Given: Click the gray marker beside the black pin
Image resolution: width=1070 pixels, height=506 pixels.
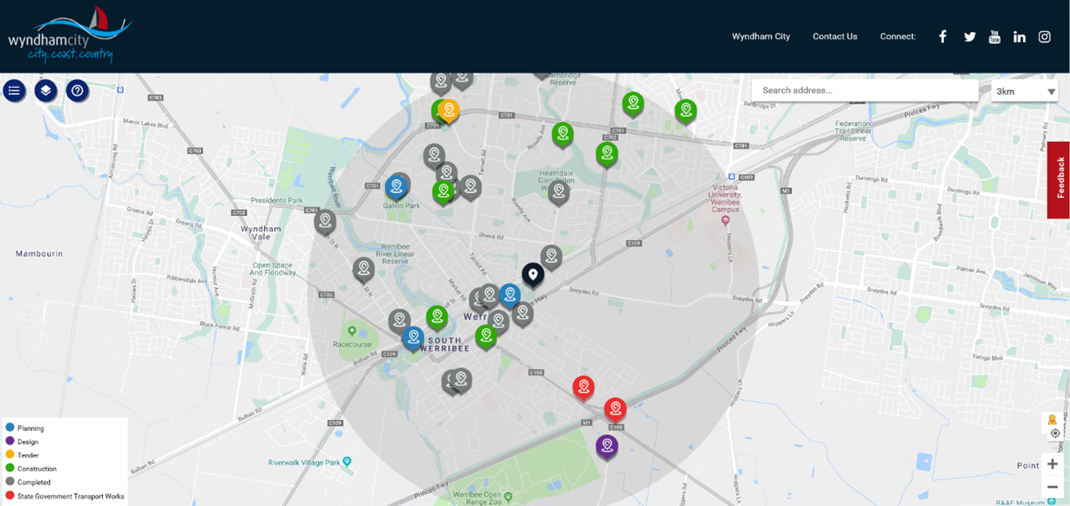Looking at the screenshot, I should tap(551, 257).
